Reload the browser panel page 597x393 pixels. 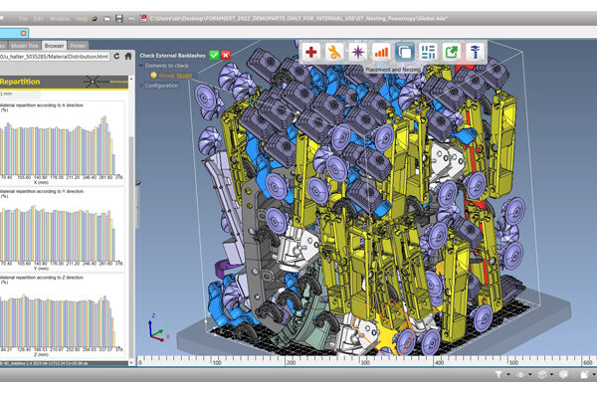pyautogui.click(x=116, y=57)
